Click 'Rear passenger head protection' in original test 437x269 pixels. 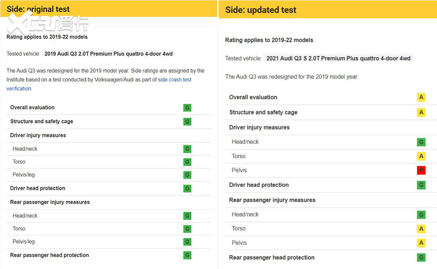pos(49,255)
